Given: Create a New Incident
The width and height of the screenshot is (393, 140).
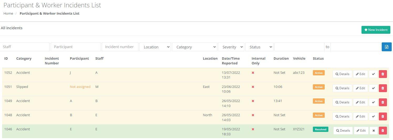Looking at the screenshot, I should pos(376,30).
